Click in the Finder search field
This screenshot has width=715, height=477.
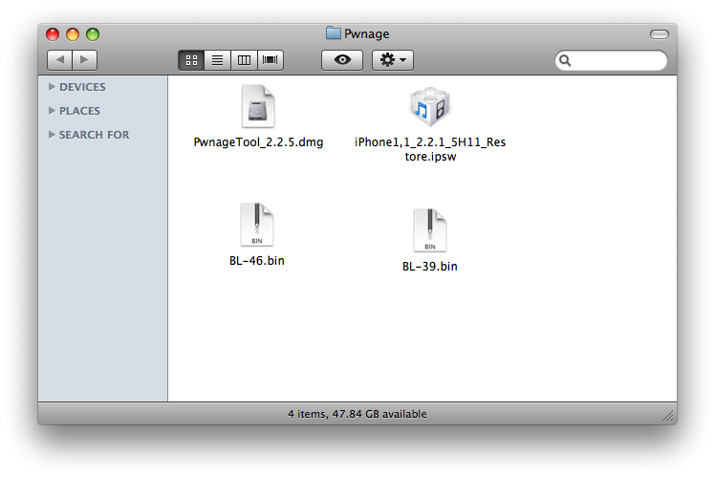click(617, 60)
